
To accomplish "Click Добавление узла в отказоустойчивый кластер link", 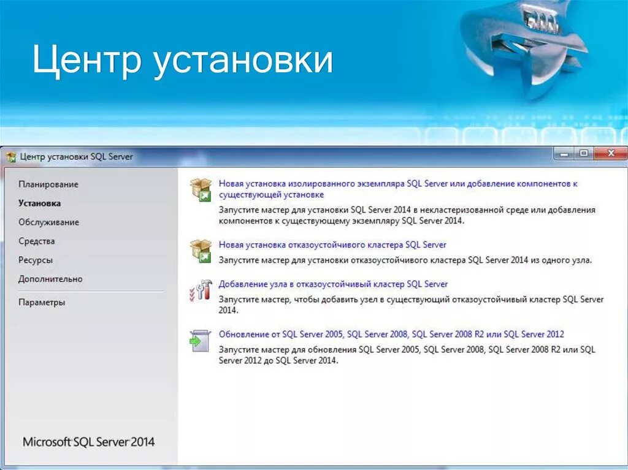I will (x=333, y=284).
